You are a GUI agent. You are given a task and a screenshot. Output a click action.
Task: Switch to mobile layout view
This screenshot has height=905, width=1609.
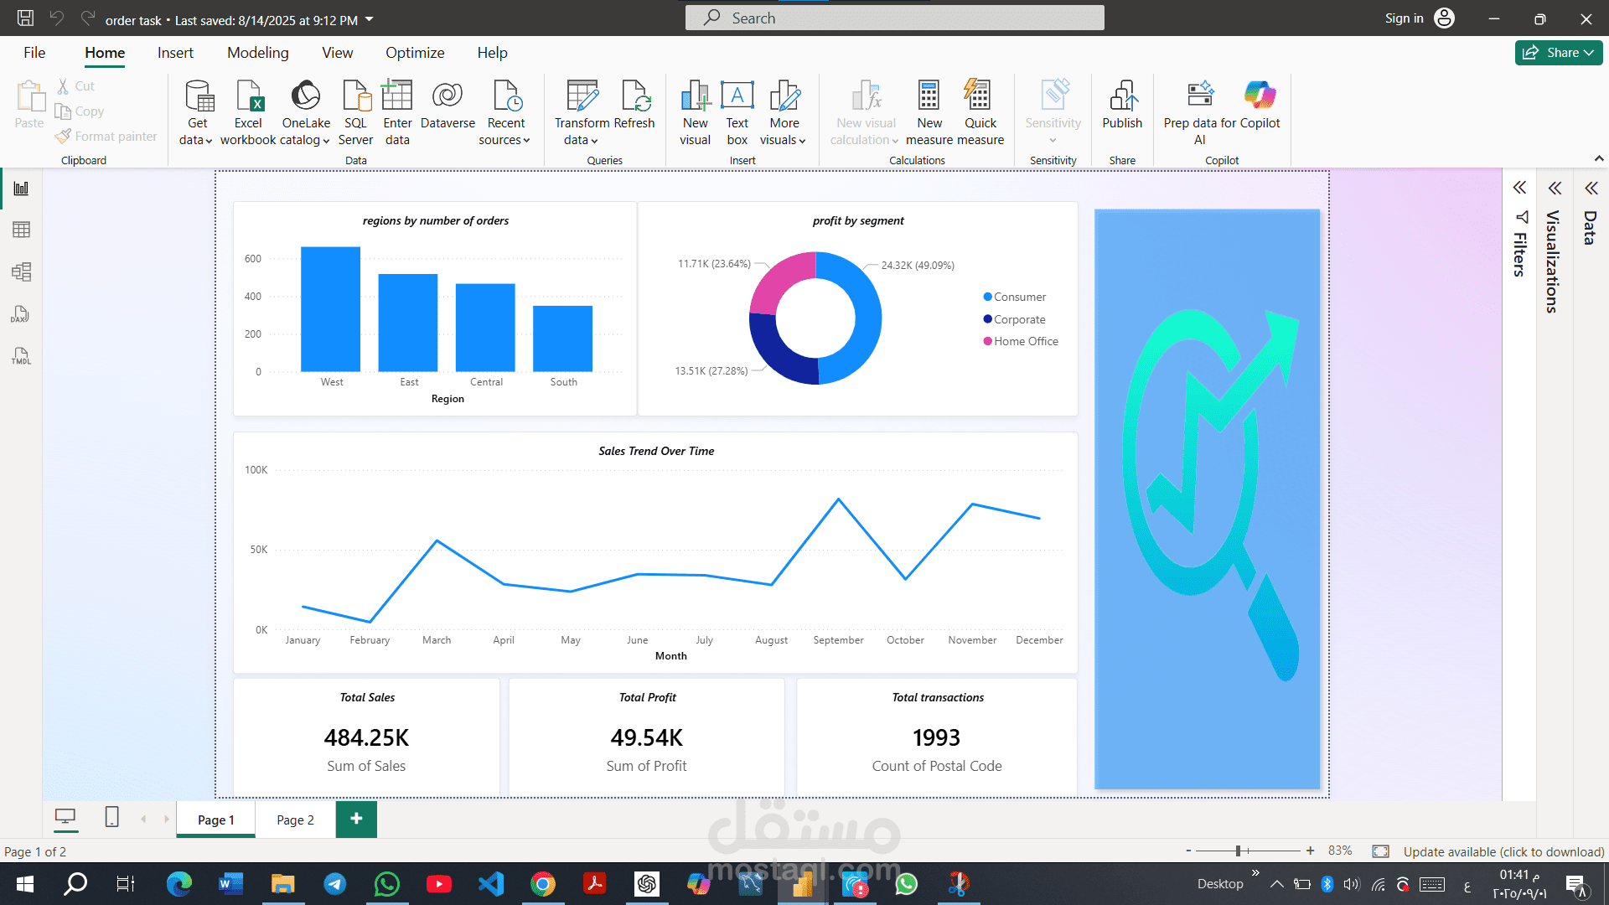pos(111,817)
